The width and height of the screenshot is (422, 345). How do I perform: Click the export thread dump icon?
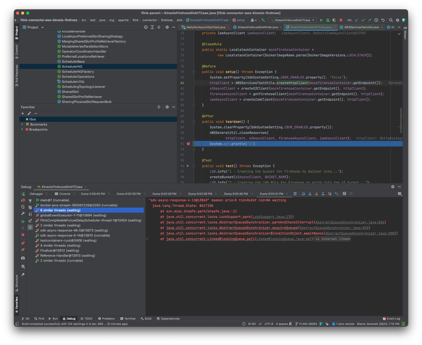[30, 221]
